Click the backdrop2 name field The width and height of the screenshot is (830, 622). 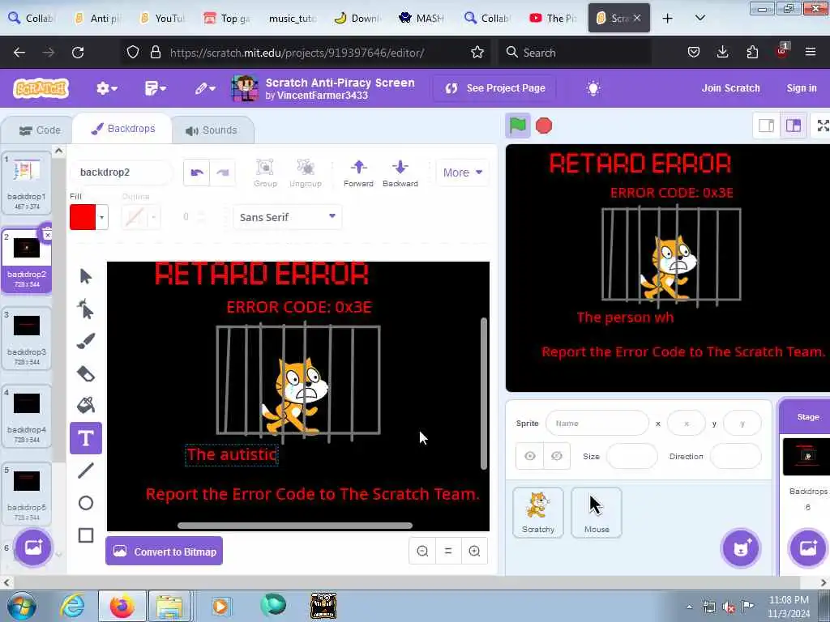[121, 173]
